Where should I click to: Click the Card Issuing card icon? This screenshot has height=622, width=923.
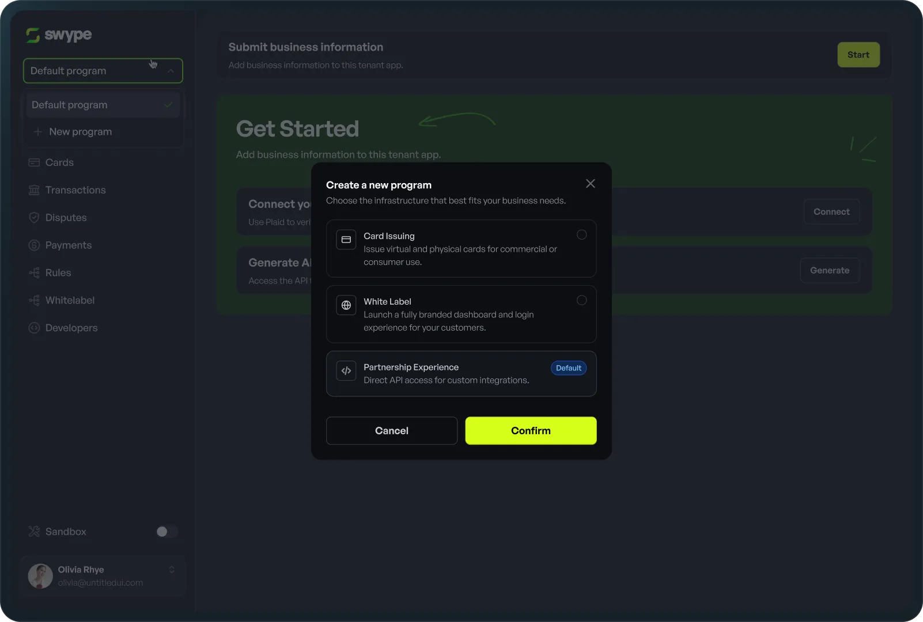pos(346,240)
